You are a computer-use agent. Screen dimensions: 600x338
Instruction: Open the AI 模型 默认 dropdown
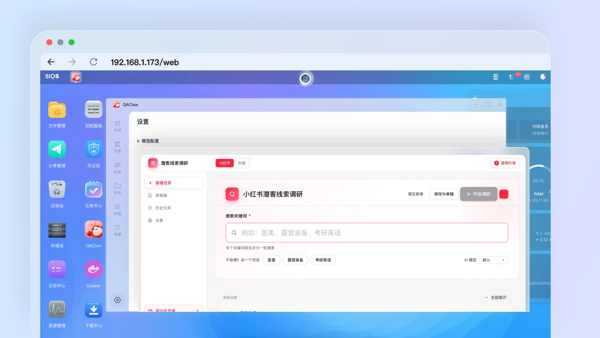pyautogui.click(x=493, y=260)
